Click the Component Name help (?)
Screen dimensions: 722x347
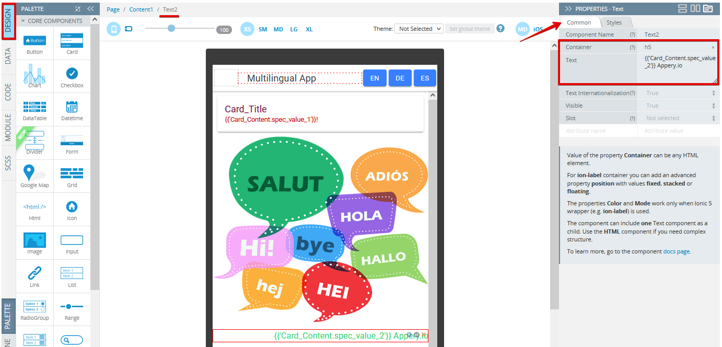click(632, 34)
